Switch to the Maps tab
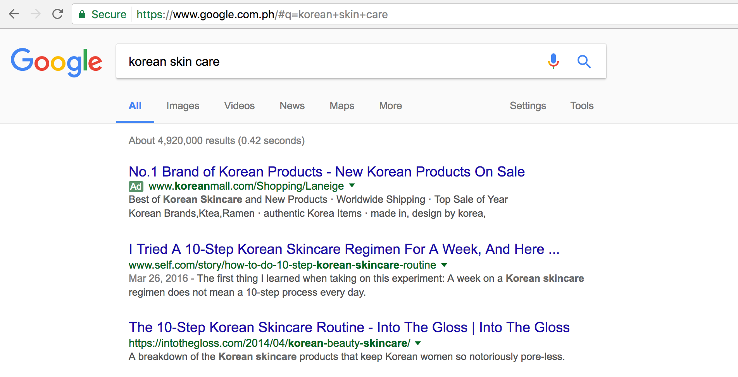Screen dimensions: 738x377 (341, 106)
